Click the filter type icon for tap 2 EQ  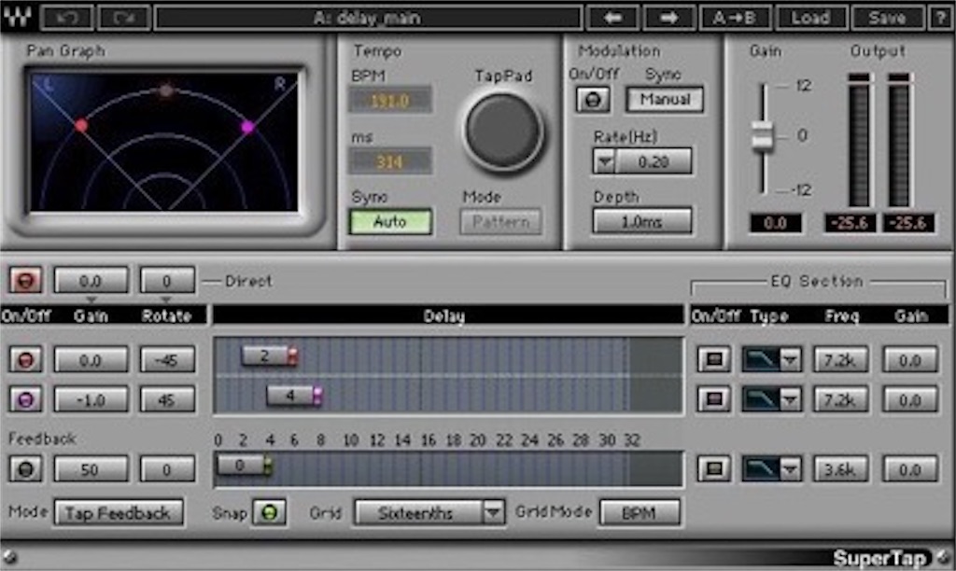760,399
